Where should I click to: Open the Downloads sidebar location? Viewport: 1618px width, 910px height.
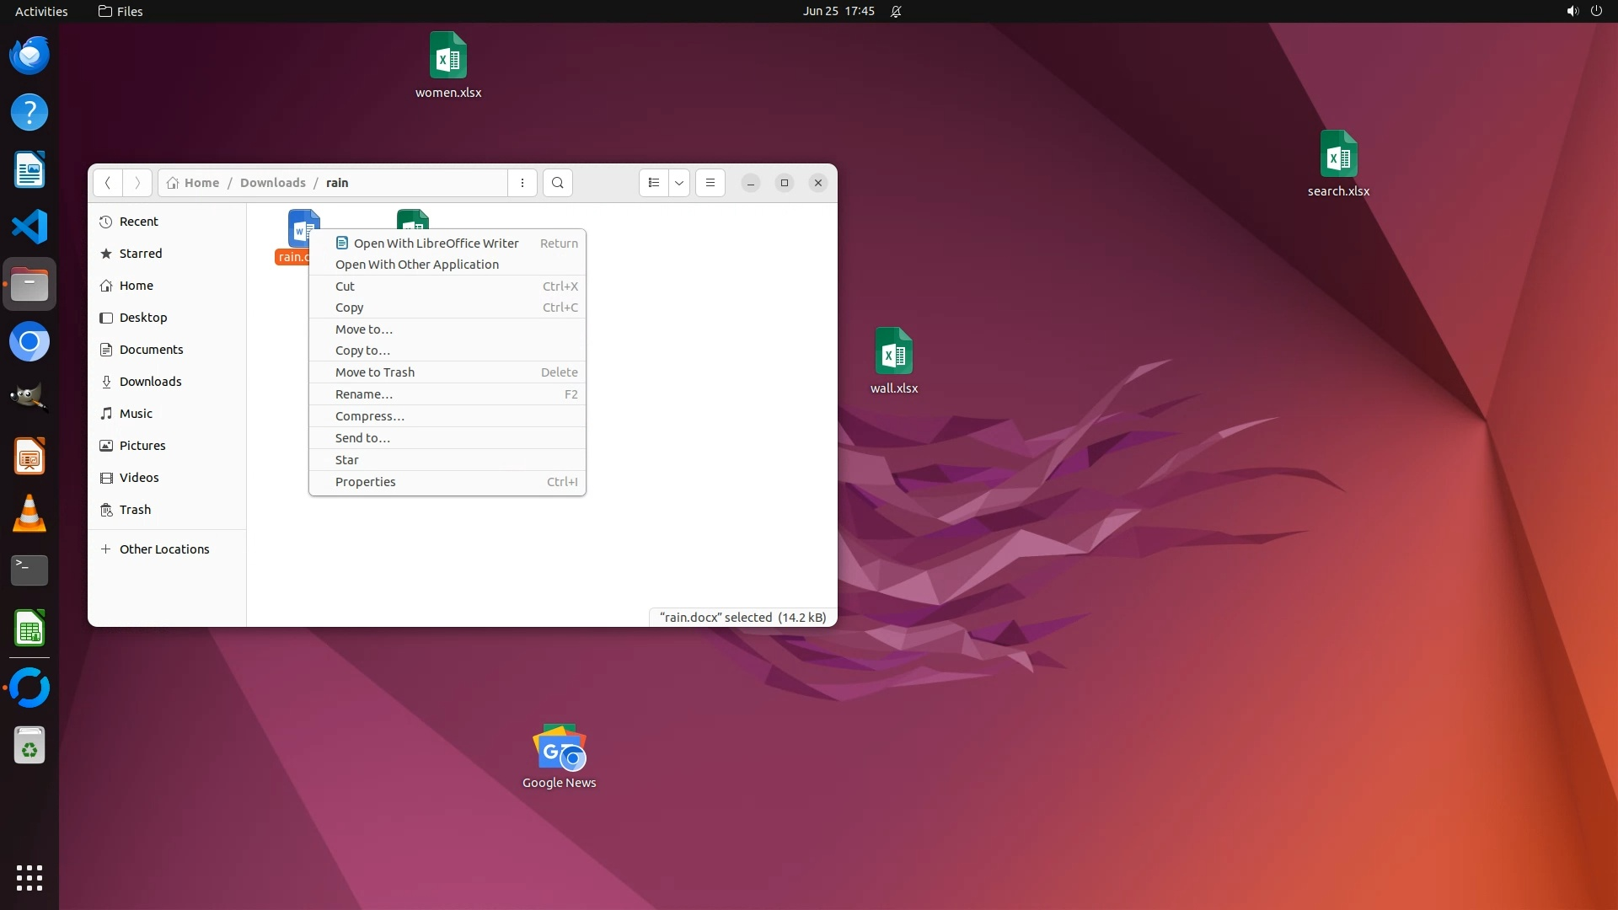coord(150,382)
